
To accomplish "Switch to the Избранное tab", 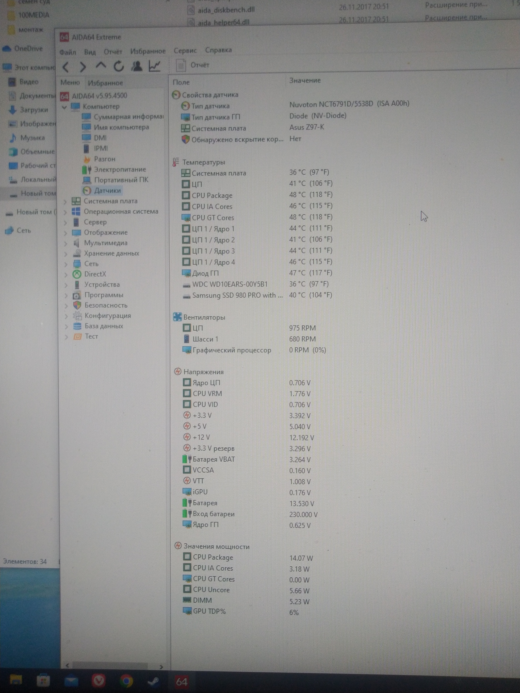I will point(105,83).
